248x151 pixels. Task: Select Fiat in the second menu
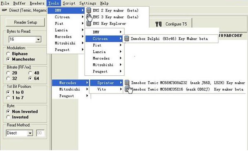[105, 45]
